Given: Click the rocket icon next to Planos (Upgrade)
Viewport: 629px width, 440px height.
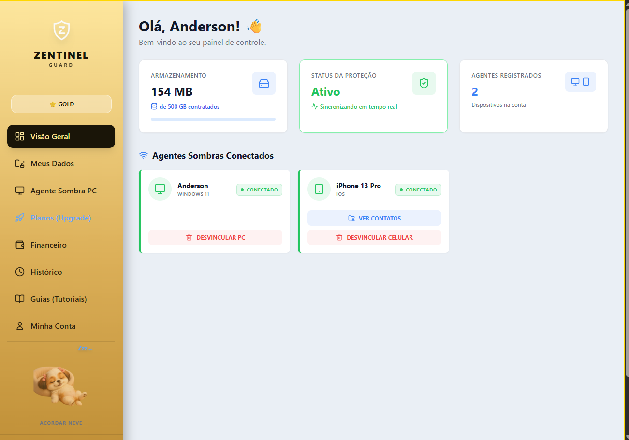Looking at the screenshot, I should [20, 218].
